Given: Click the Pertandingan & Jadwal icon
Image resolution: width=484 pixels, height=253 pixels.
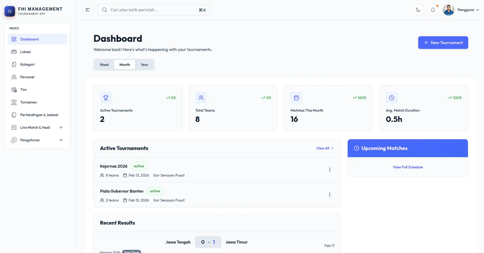Looking at the screenshot, I should point(14,115).
